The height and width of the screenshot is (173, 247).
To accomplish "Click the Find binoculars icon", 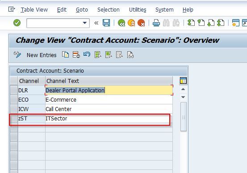I will click(166, 23).
